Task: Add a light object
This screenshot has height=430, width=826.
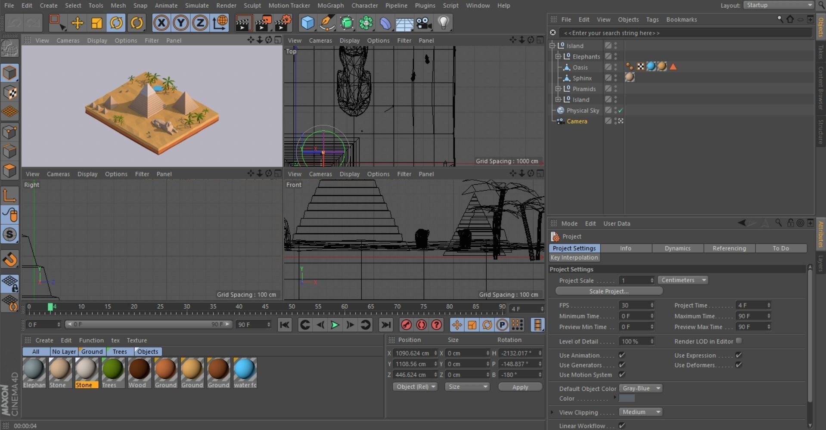Action: click(444, 22)
